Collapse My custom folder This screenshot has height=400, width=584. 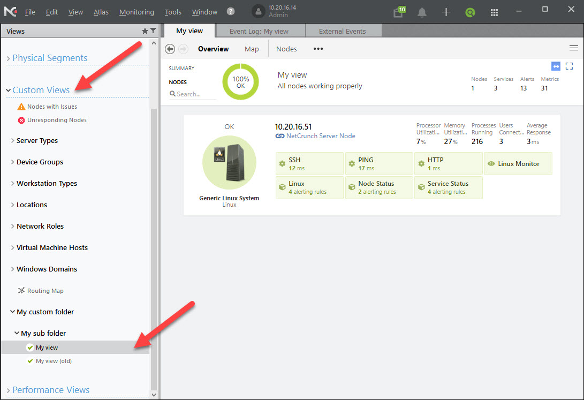coord(12,311)
